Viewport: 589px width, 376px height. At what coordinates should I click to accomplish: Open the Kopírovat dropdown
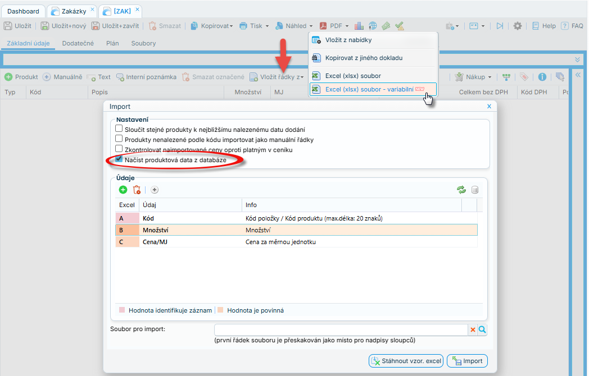click(212, 26)
